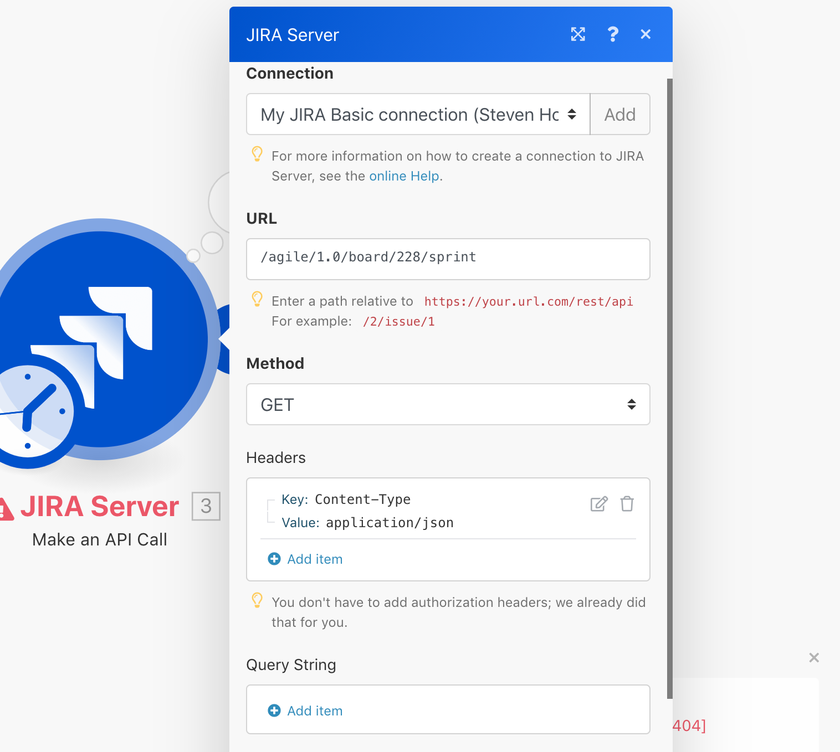Dismiss the error notification with its X

(813, 657)
